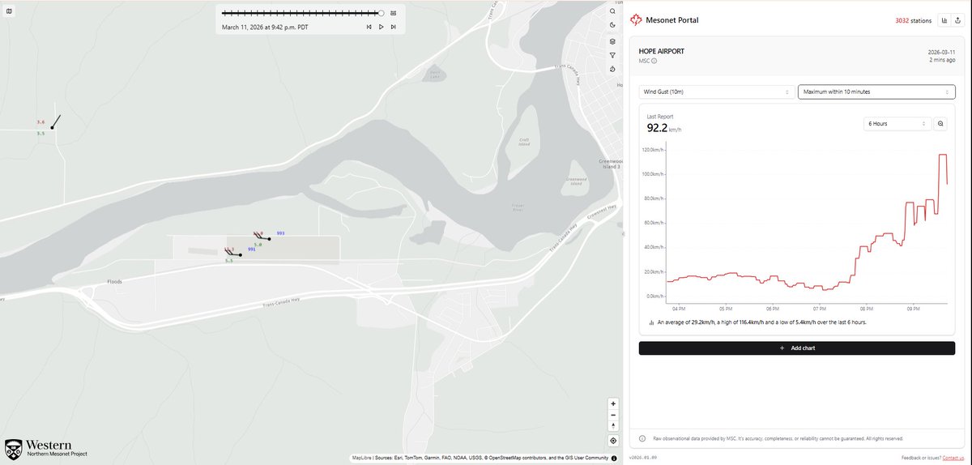Reset map bearing to north
Viewport: 972px width, 465px height.
click(613, 425)
